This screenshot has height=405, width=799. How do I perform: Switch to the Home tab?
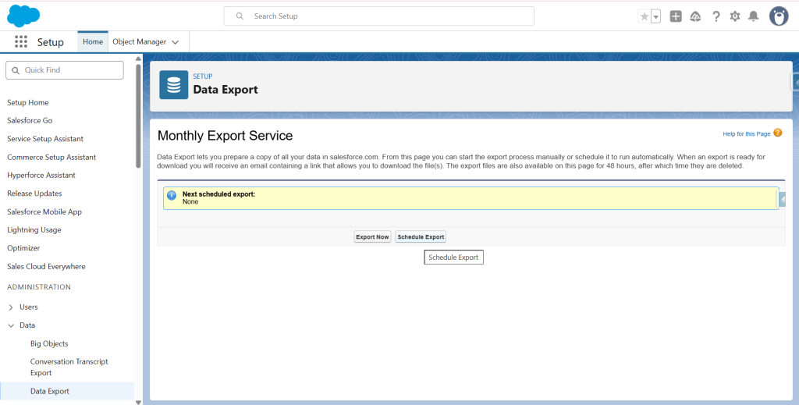pos(93,42)
